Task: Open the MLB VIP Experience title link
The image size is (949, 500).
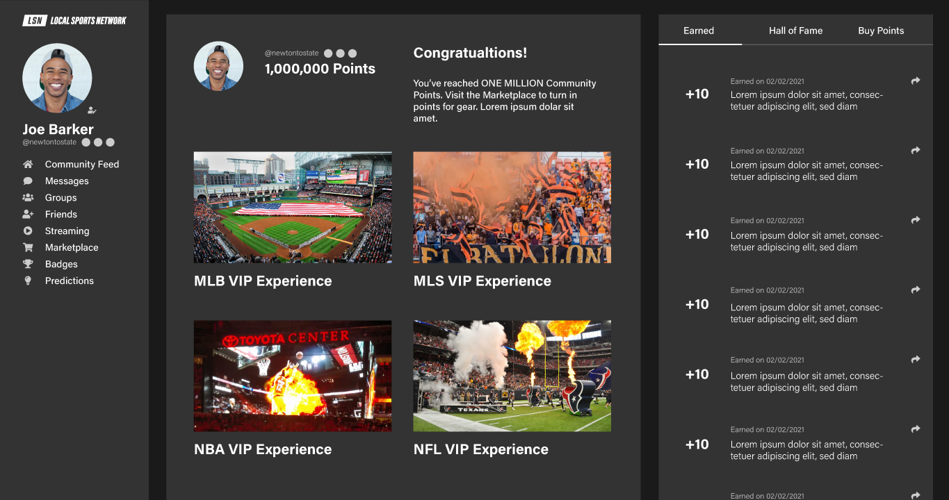Action: (x=263, y=281)
